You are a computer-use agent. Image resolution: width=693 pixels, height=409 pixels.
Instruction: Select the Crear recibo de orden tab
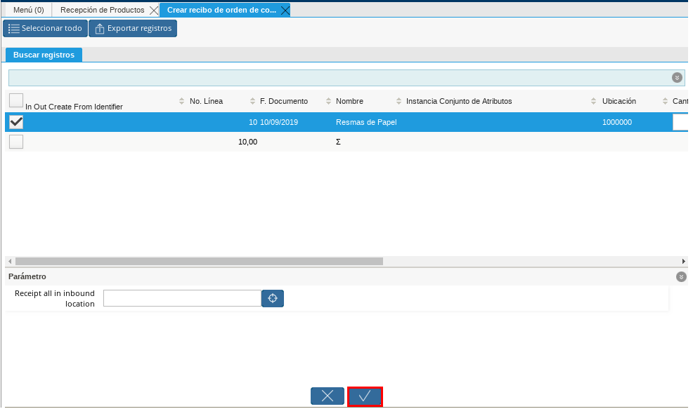(x=221, y=10)
